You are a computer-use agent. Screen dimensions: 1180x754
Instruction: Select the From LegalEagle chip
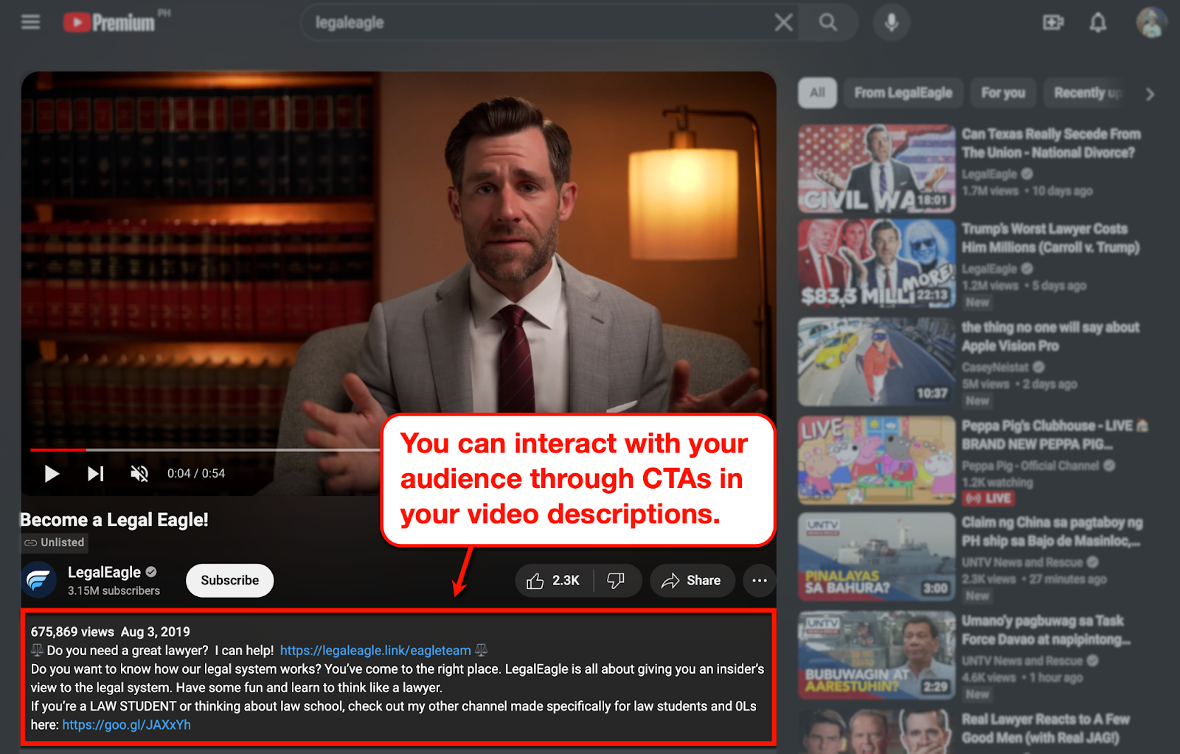point(903,93)
